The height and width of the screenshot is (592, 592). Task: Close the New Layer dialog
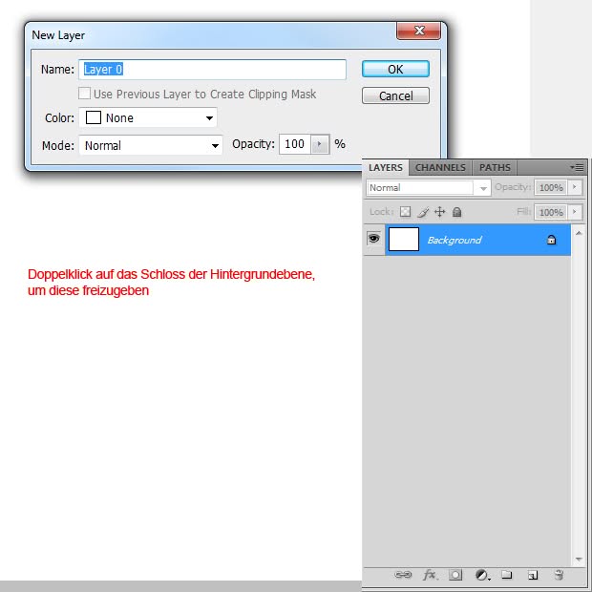click(419, 31)
